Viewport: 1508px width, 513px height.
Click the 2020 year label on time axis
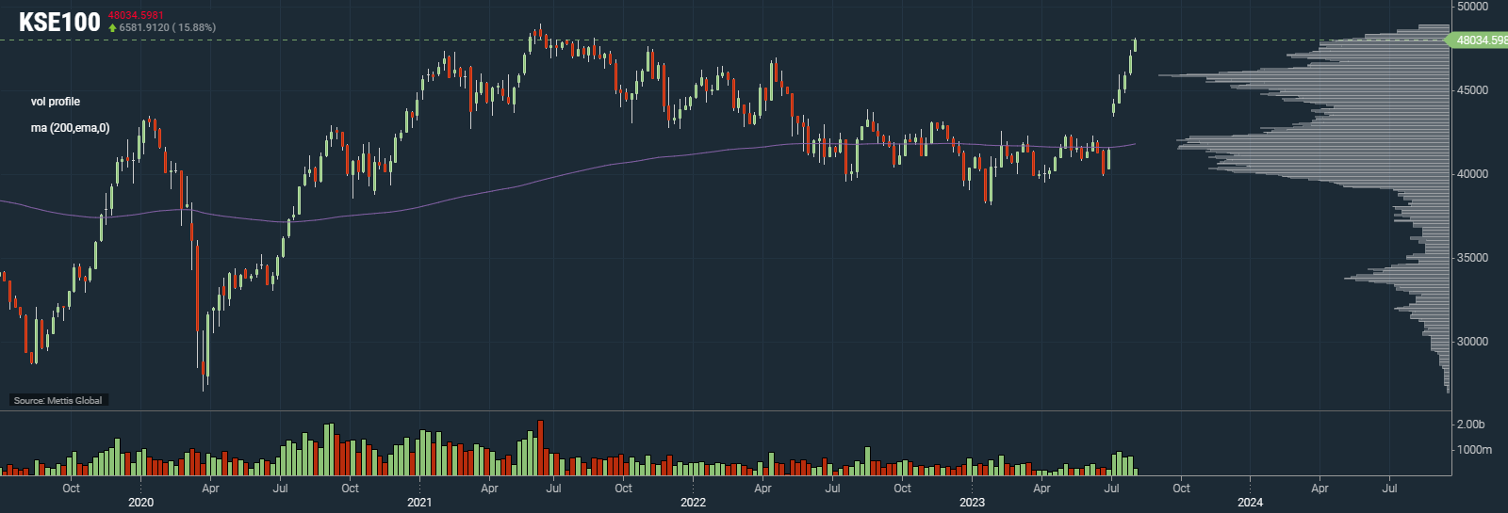[140, 503]
